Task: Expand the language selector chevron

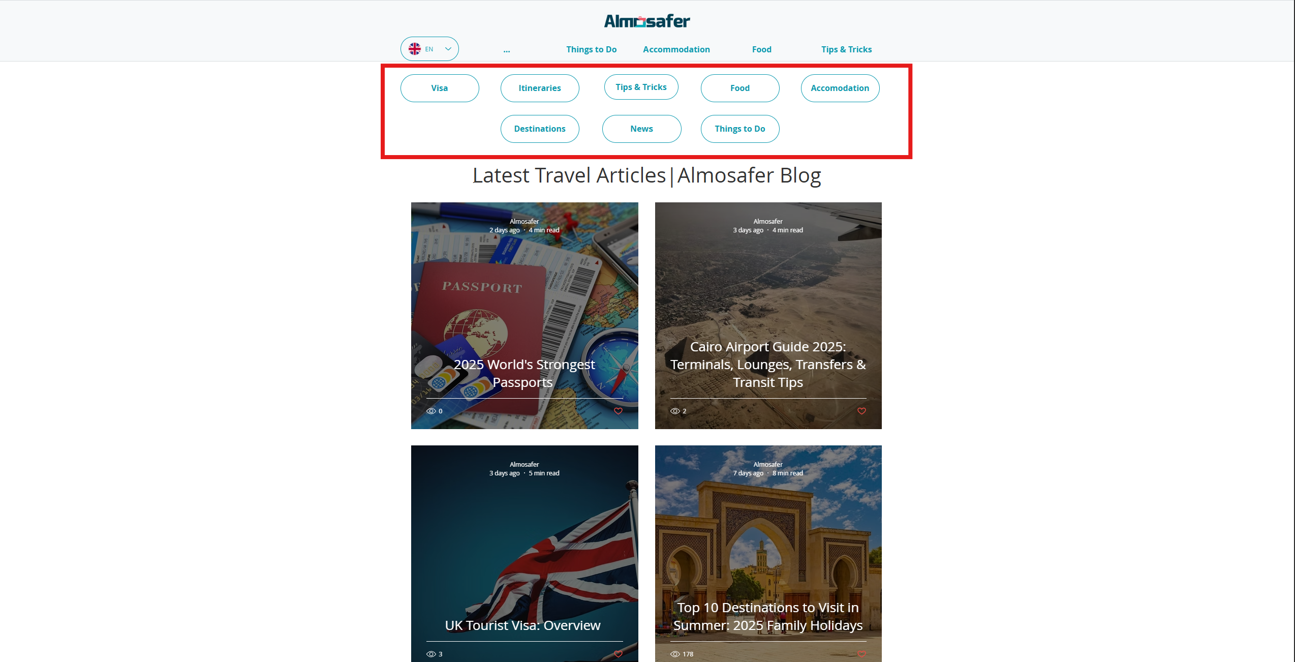Action: tap(448, 49)
